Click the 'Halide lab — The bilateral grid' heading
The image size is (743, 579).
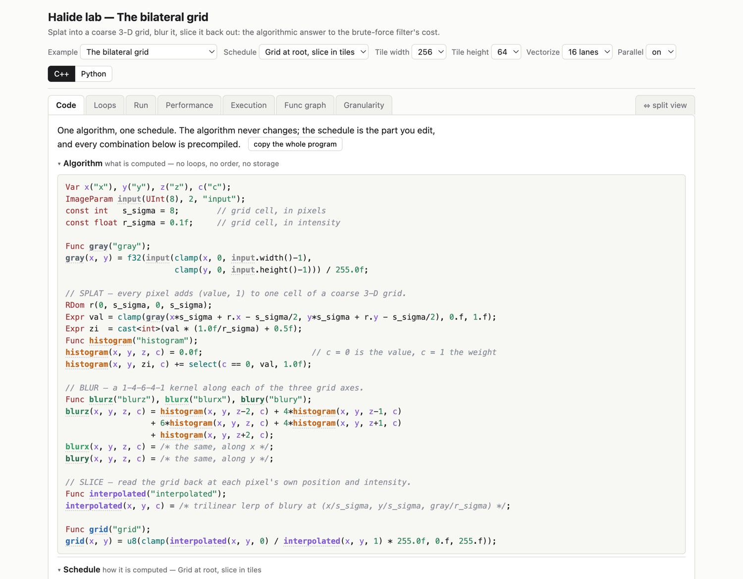coord(128,17)
